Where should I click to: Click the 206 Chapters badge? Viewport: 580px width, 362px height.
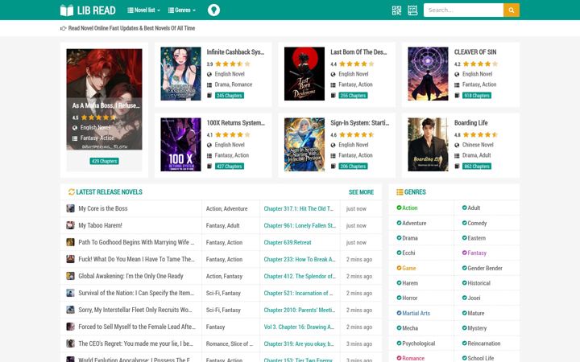(353, 167)
